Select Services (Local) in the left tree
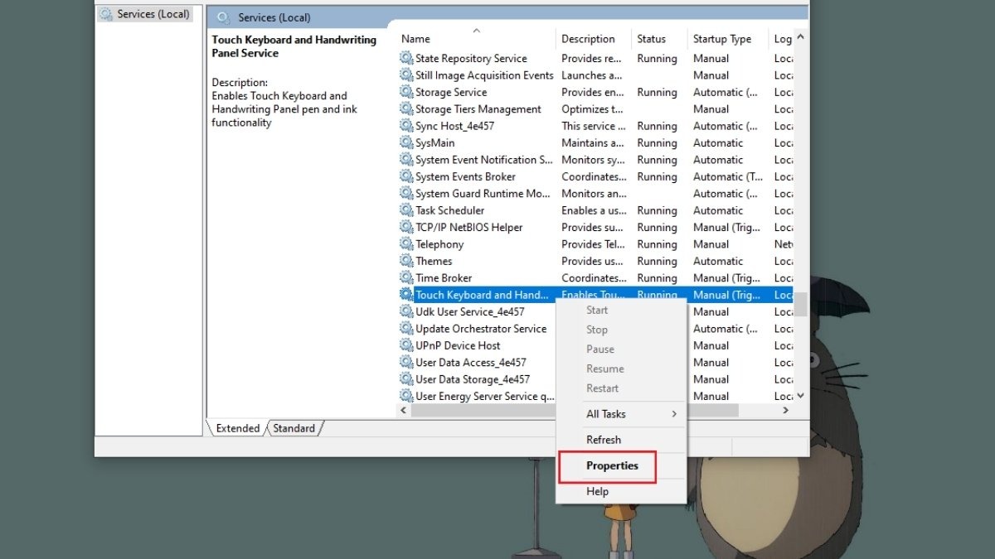The width and height of the screenshot is (995, 559). point(153,14)
